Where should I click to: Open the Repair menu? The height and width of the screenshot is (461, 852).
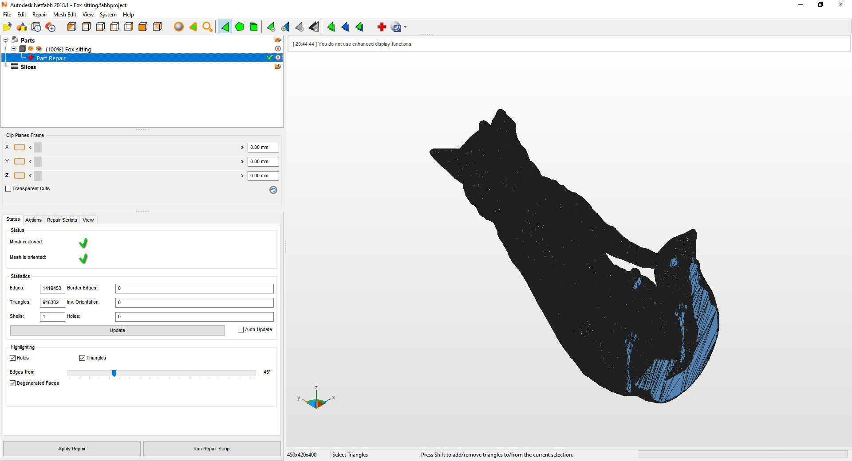tap(39, 15)
